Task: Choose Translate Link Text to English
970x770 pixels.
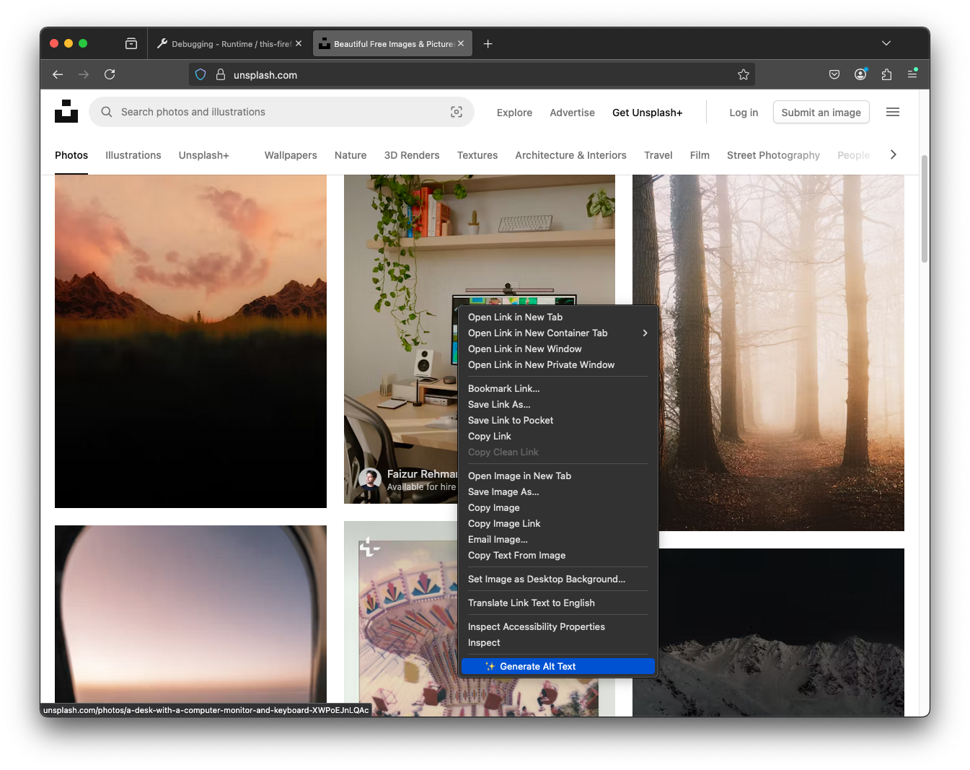Action: (x=558, y=603)
